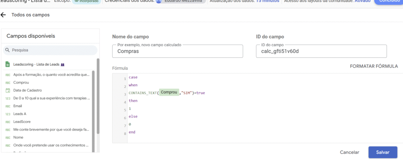Click the Nome do campo text box
403x161 pixels.
coord(177,51)
